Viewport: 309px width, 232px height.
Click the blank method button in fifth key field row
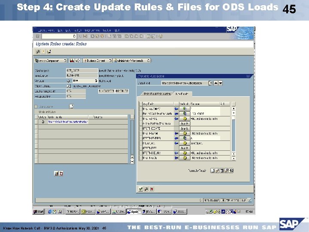click(x=185, y=128)
